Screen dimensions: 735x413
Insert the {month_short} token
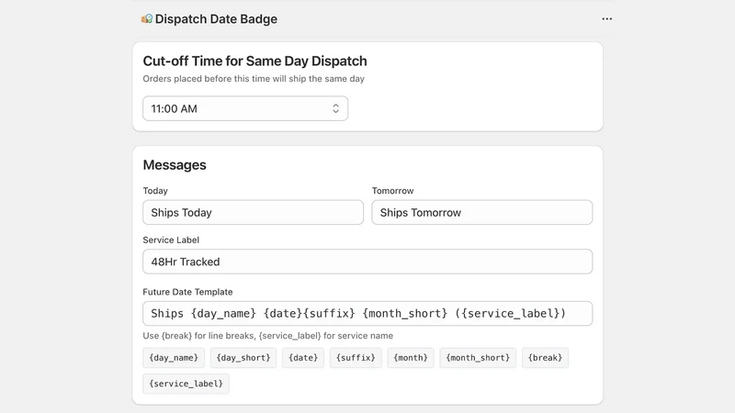478,358
